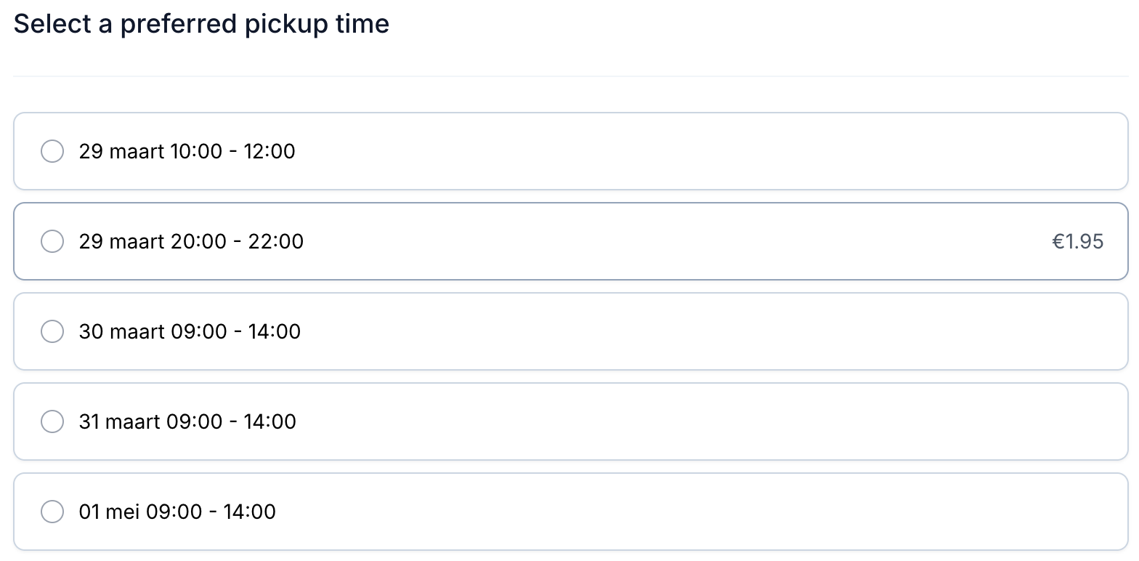
Task: Click the €1.95 price on the evening slot
Action: [1077, 241]
